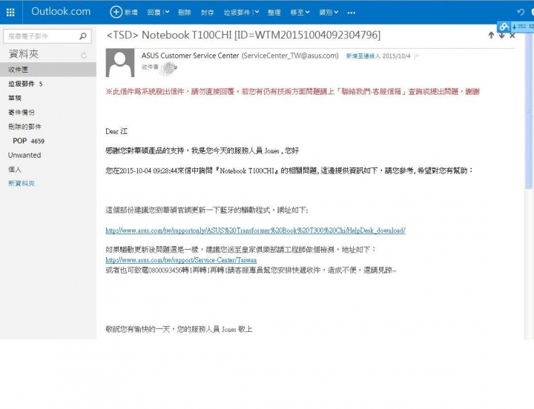Viewport: 534px width, 409px height.
Task: Select the 收件匣 inbox folder
Action: click(48, 70)
